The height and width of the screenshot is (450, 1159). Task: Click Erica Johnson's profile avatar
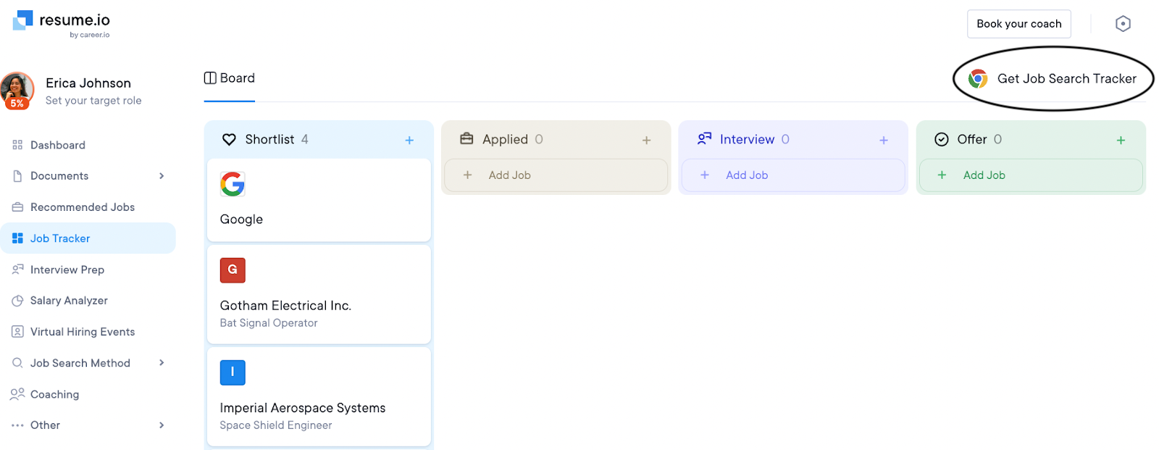point(17,90)
